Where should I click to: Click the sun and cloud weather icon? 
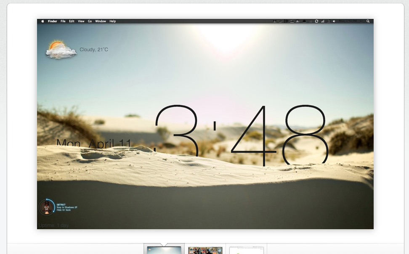[x=61, y=50]
